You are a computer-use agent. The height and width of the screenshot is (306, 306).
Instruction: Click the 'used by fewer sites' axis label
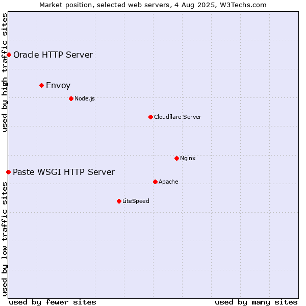click(53, 302)
